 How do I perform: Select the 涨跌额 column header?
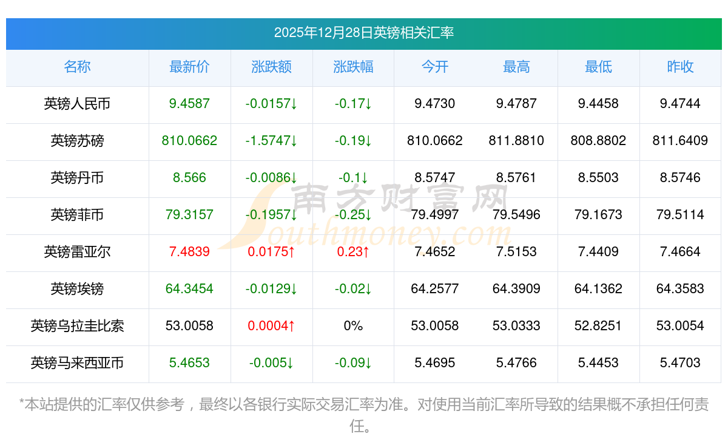click(271, 67)
